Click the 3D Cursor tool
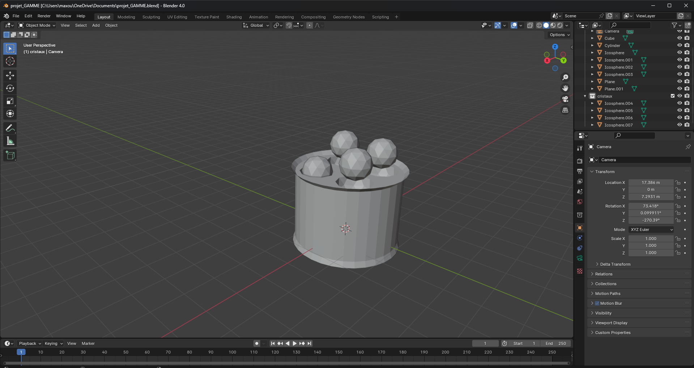694x368 pixels. pos(10,61)
